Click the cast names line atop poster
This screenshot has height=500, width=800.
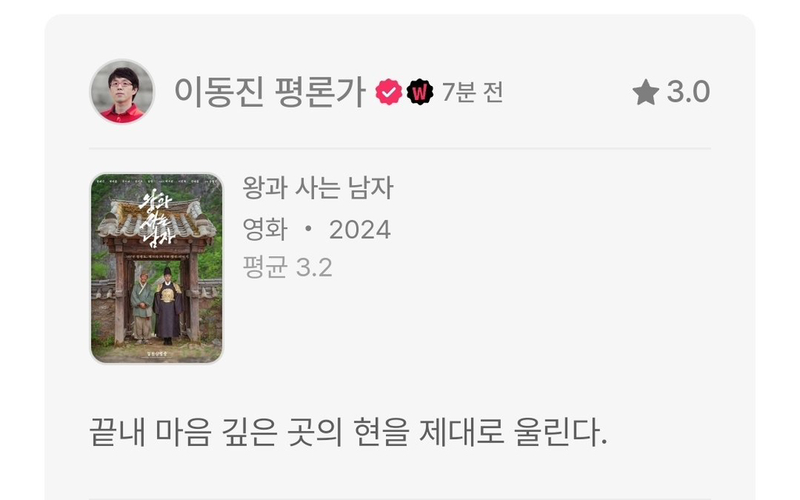coord(156,180)
